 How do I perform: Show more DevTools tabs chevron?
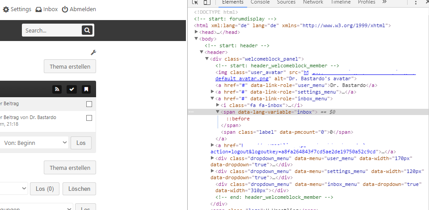384,2
